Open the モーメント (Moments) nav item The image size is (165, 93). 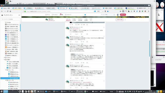coord(55,15)
